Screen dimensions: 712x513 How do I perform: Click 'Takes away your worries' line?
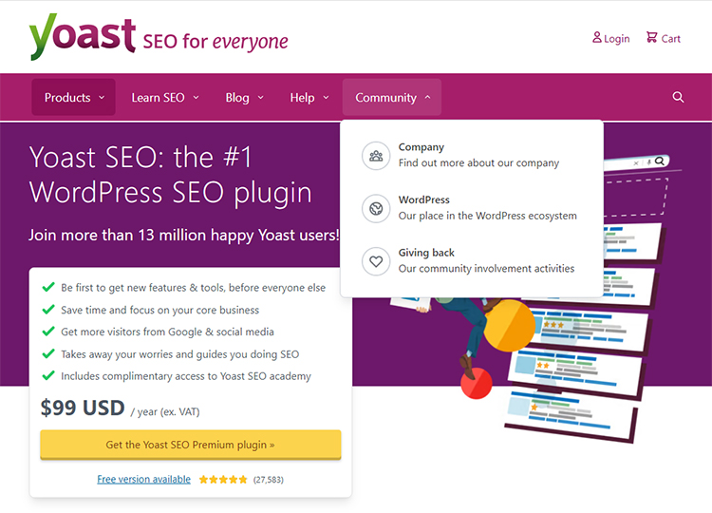click(179, 354)
